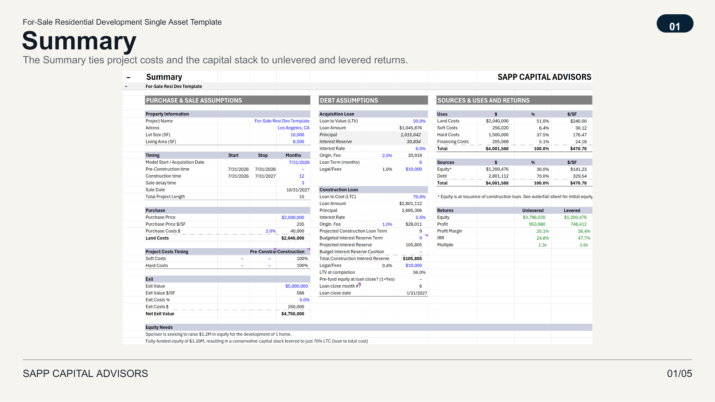Click Levered Profit 748,412
This screenshot has width=715, height=402.
[578, 224]
